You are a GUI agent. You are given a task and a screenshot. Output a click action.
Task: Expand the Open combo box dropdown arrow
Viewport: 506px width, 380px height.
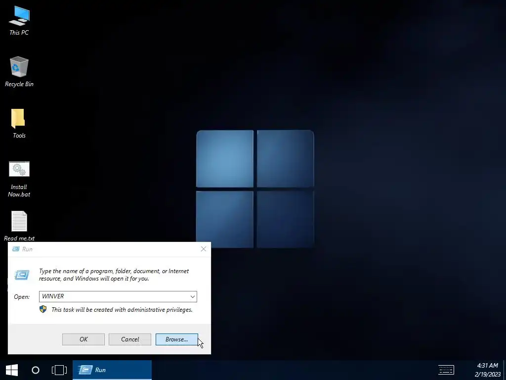pos(193,297)
